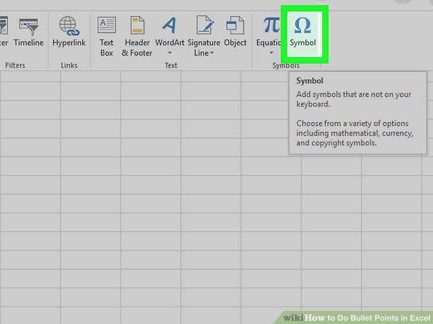Insert an embedded Object
Image resolution: width=433 pixels, height=324 pixels.
tap(236, 32)
